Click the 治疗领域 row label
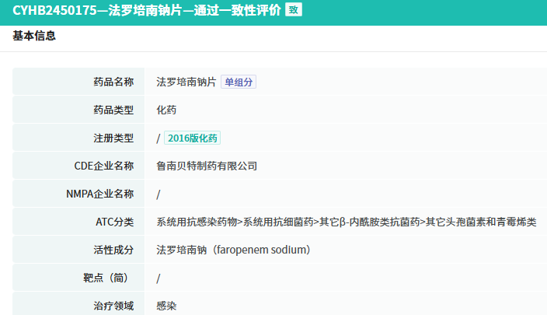 coord(113,306)
